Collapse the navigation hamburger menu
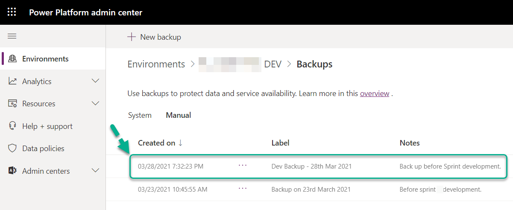Screen dimensions: 513x210 [12, 36]
